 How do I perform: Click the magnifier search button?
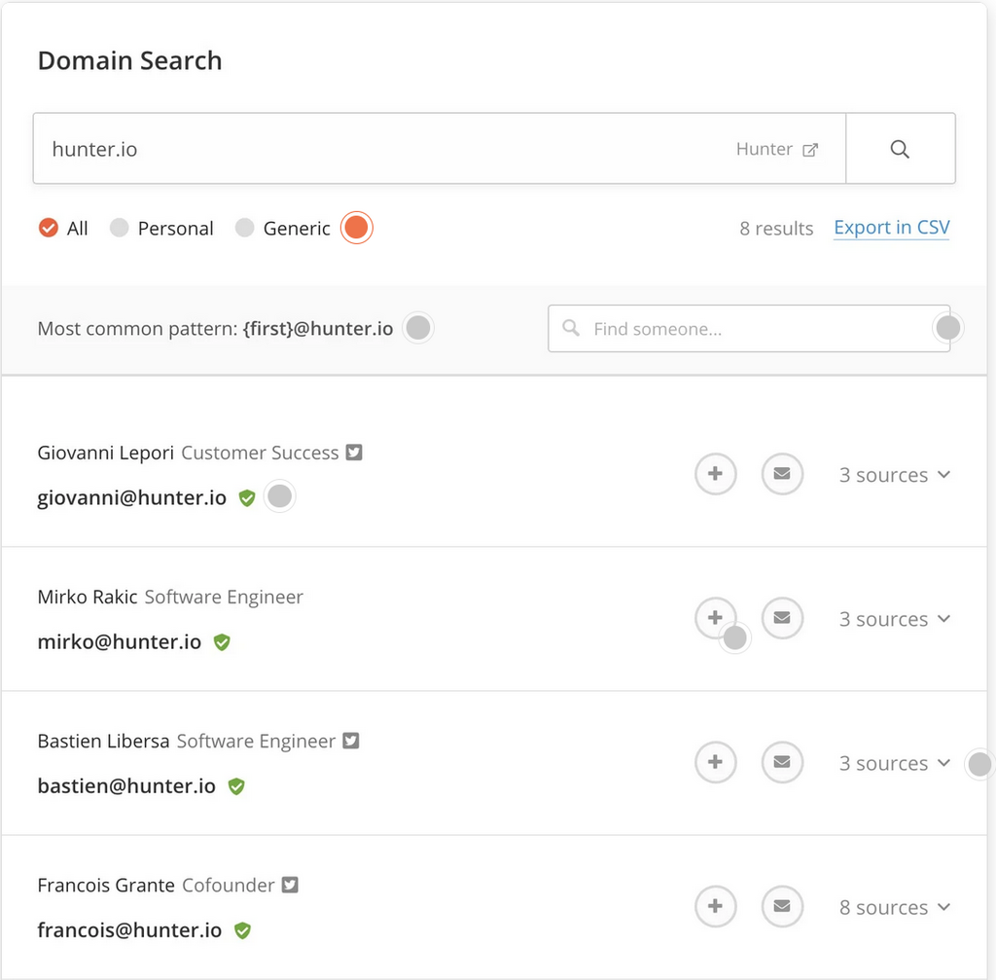[900, 149]
